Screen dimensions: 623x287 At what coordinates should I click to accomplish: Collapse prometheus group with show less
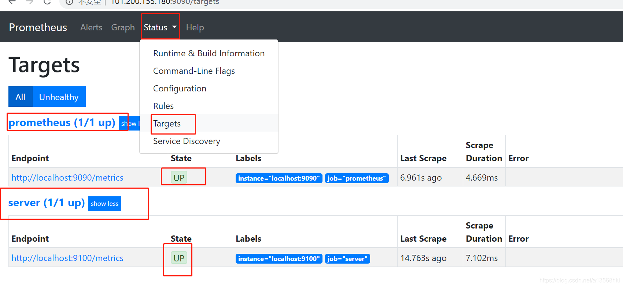tap(130, 124)
